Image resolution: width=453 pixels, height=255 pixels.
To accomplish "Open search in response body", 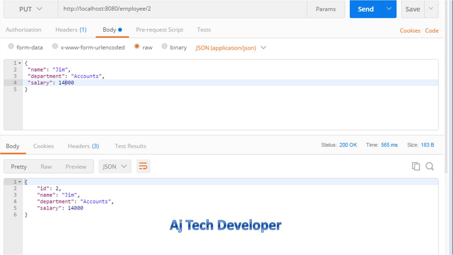I will click(x=430, y=166).
